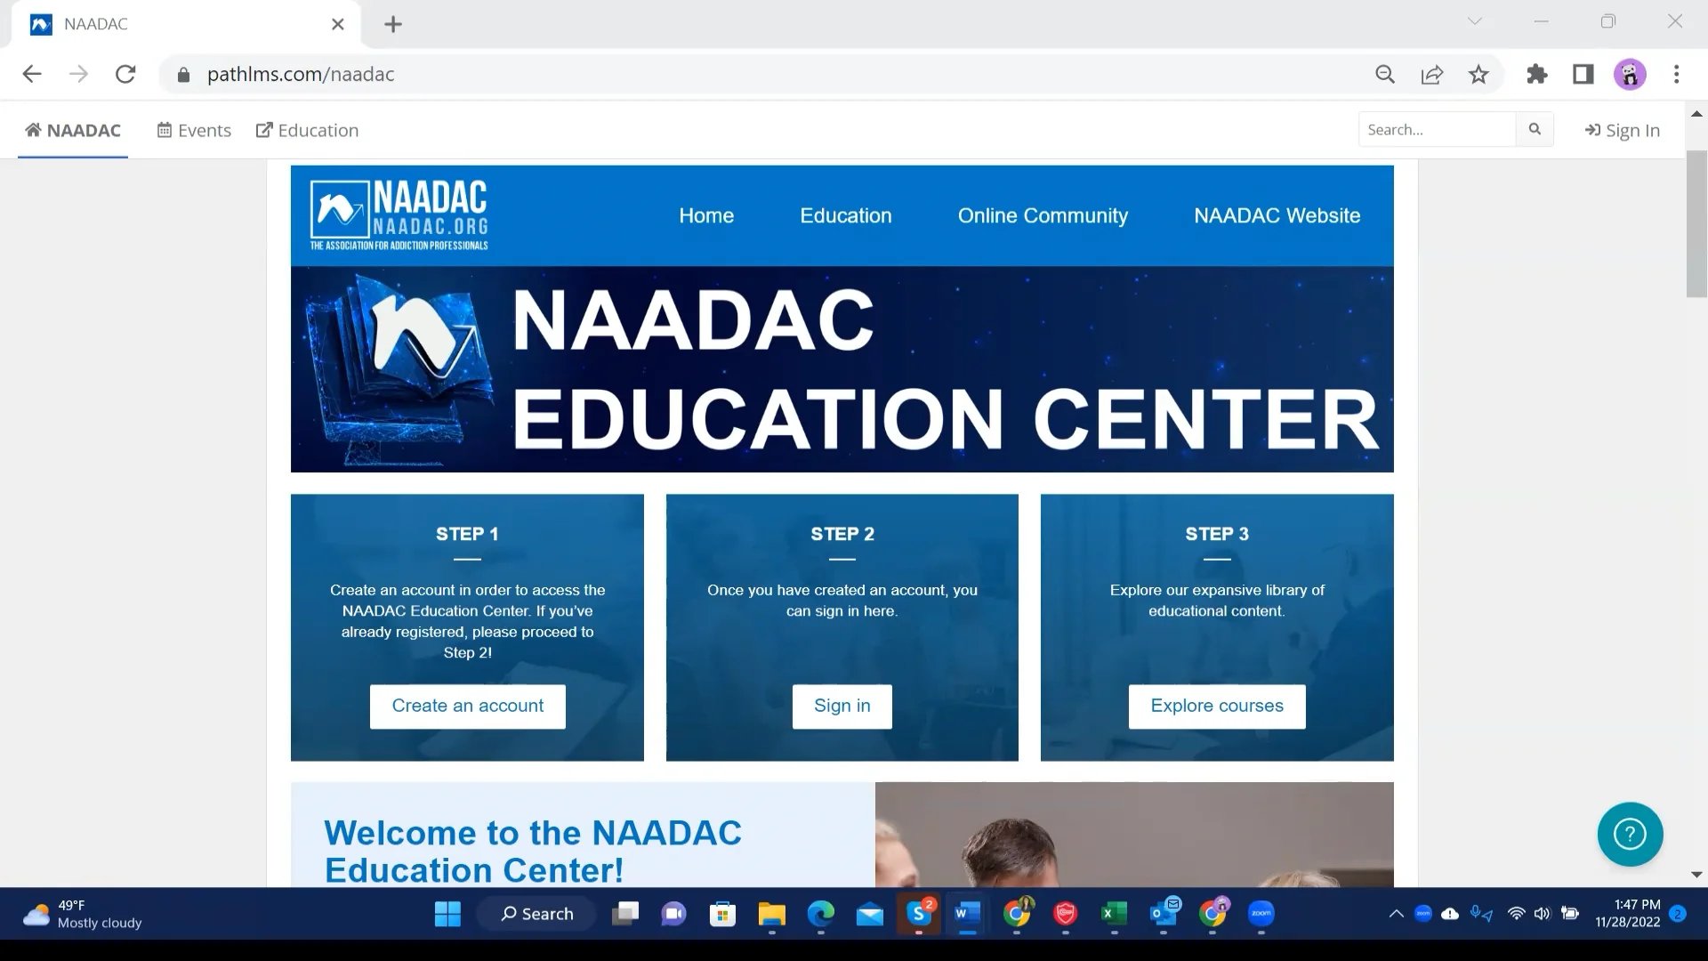
Task: Click the Explore courses button
Action: tap(1217, 707)
